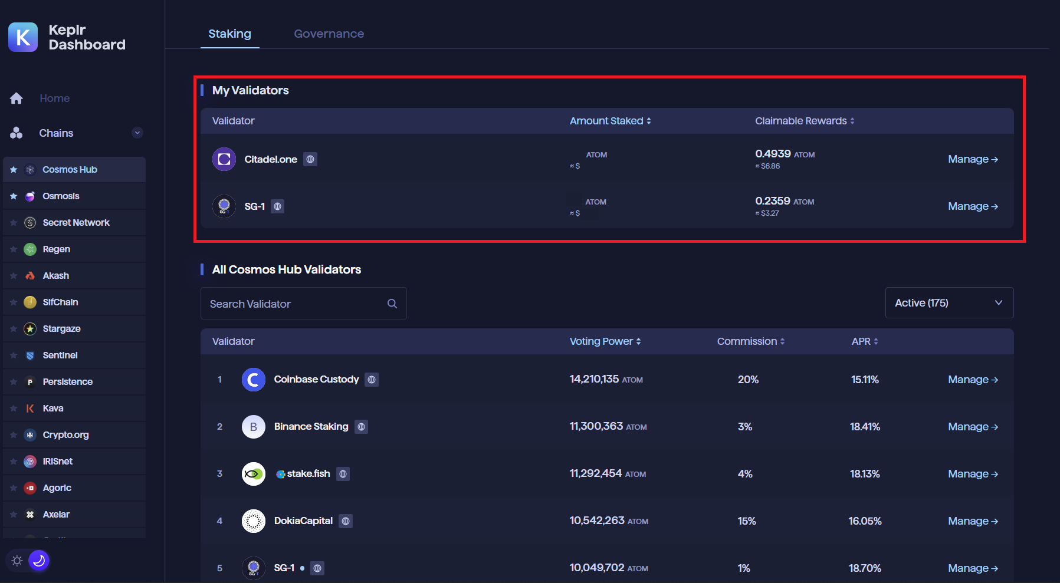Image resolution: width=1060 pixels, height=583 pixels.
Task: Open the Active (175) status dropdown
Action: [949, 303]
